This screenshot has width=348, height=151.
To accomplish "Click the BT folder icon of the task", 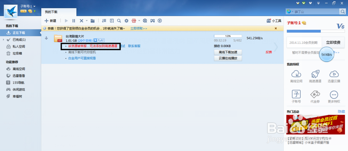I will point(58,38).
